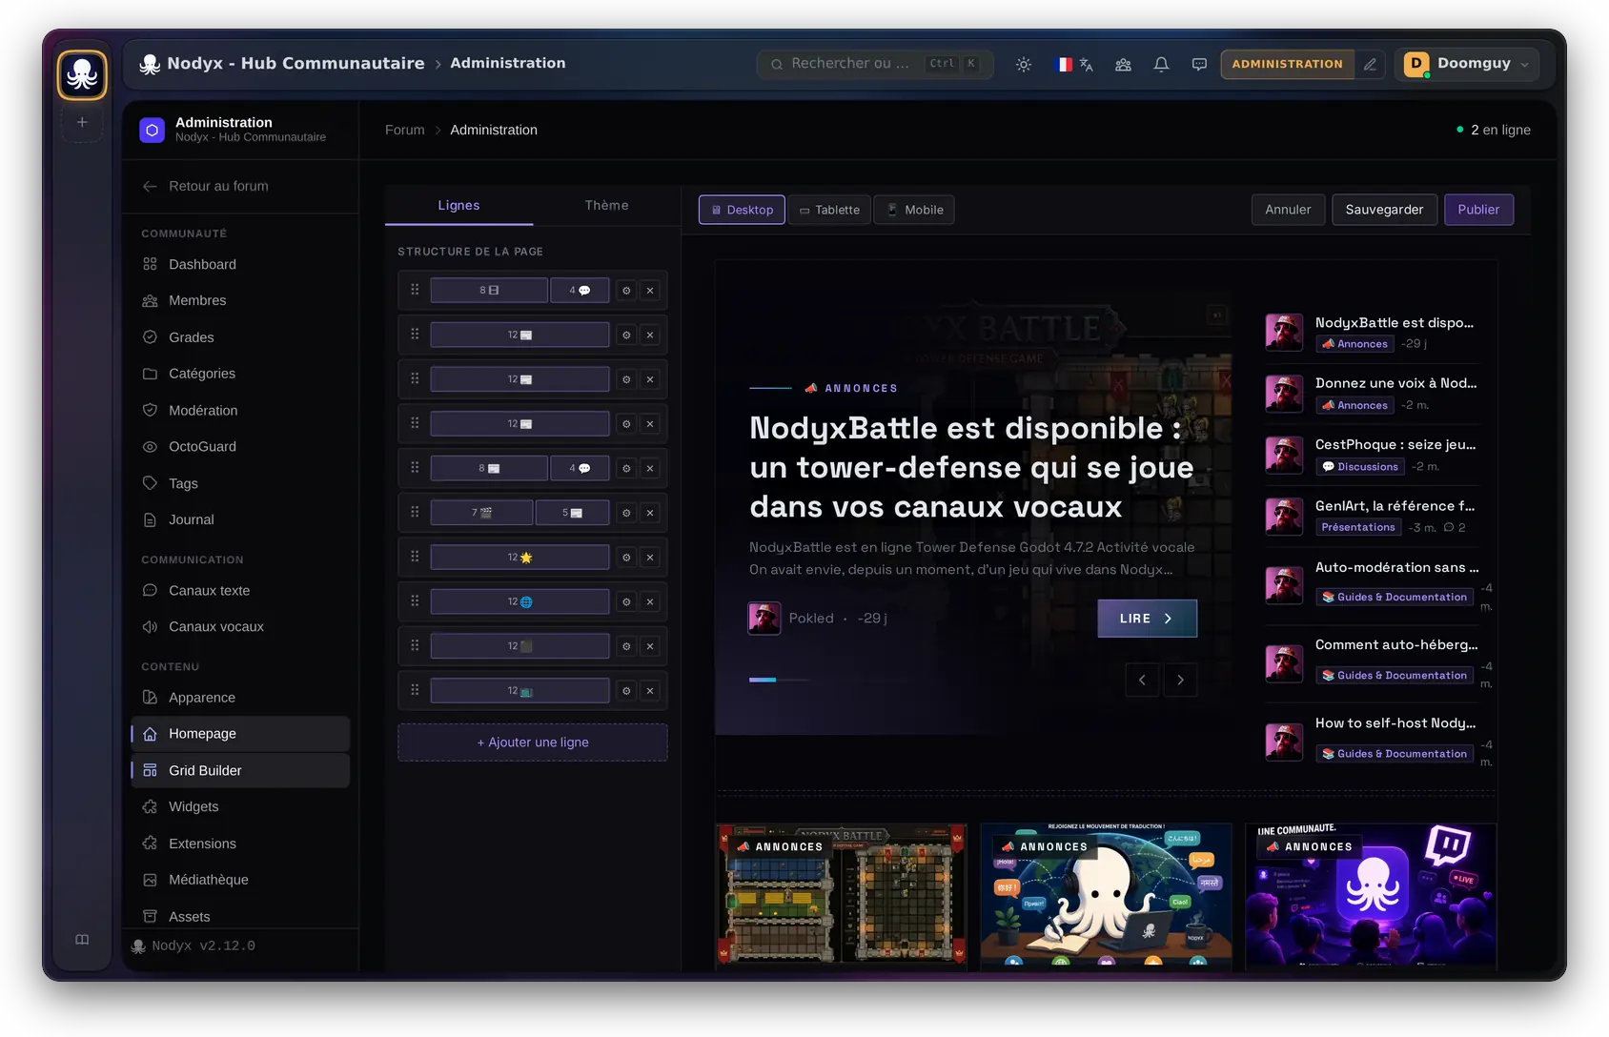Click the ADMINISTRATION button in the header
This screenshot has height=1037, width=1609.
(x=1287, y=64)
